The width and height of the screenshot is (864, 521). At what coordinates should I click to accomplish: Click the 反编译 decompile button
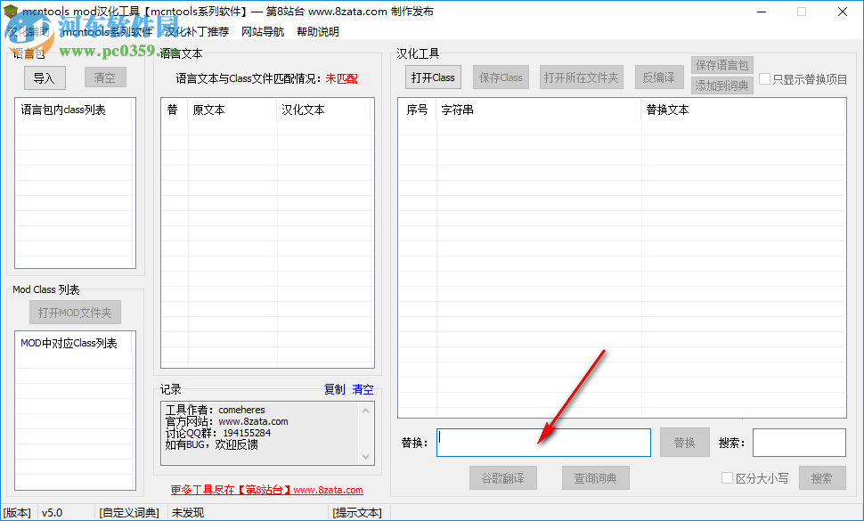[659, 77]
